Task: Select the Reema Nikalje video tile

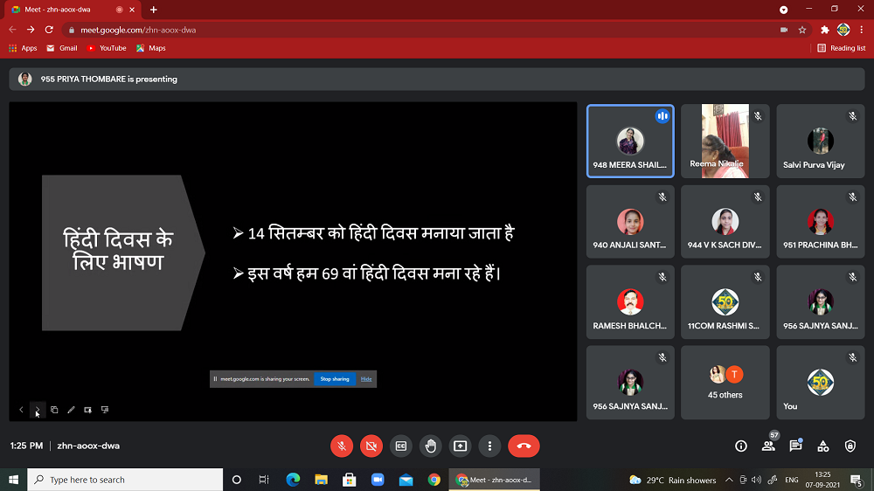Action: click(725, 142)
